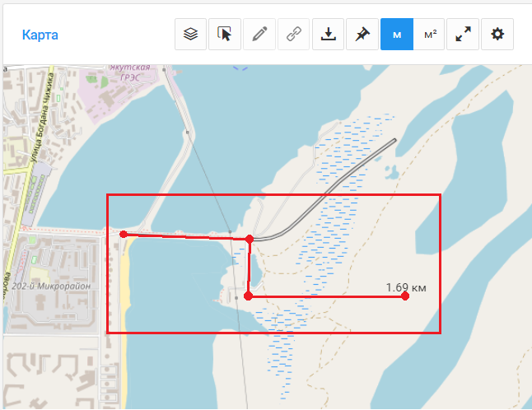The width and height of the screenshot is (532, 410).
Task: Activate the pencil edit tool
Action: 259,35
